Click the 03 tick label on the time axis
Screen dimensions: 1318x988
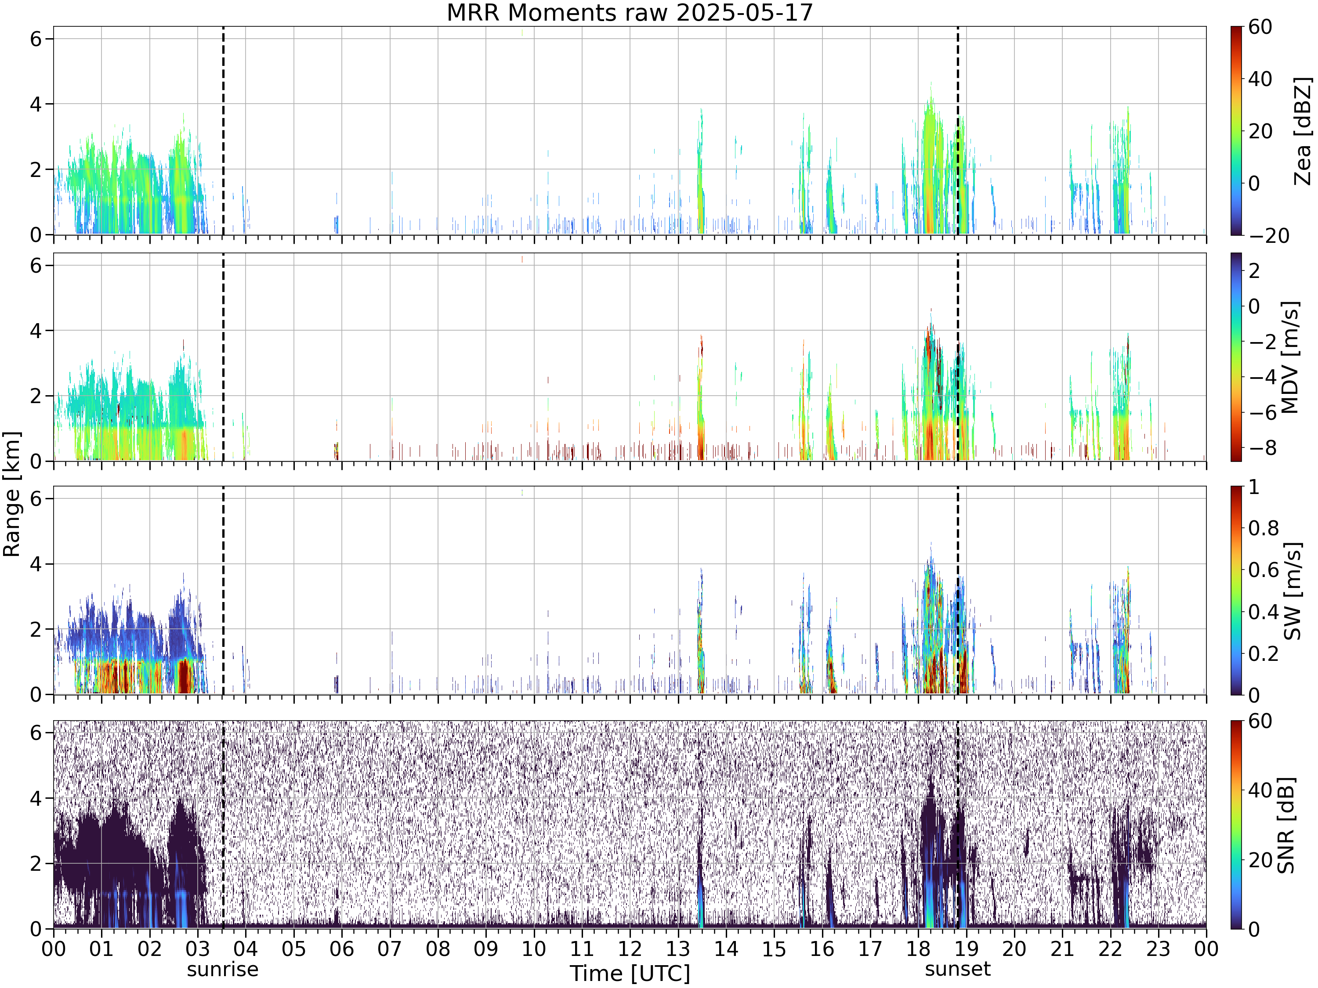pos(197,948)
